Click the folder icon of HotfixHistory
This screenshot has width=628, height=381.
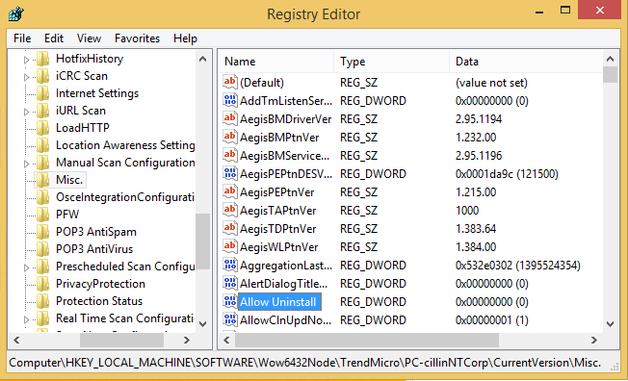point(42,59)
